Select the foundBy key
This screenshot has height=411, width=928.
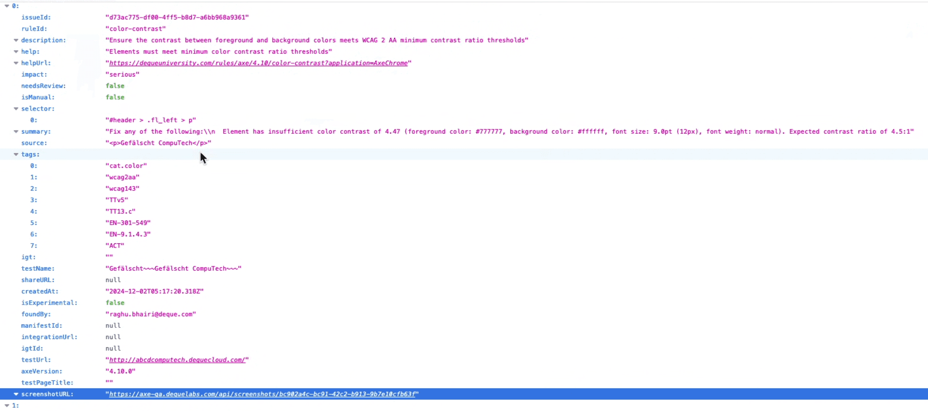coord(36,314)
